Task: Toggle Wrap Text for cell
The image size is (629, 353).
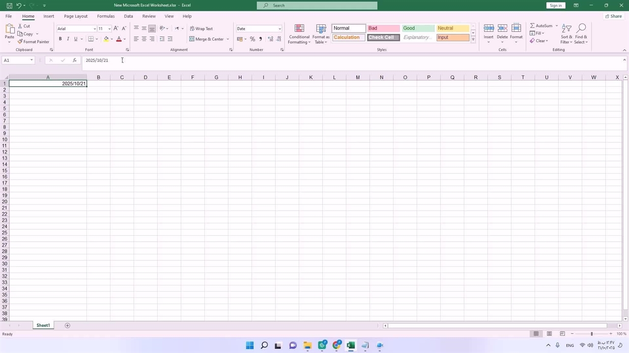Action: coord(201,28)
